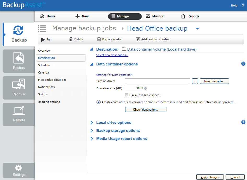
Task: Click the Cancel button
Action: (235, 177)
